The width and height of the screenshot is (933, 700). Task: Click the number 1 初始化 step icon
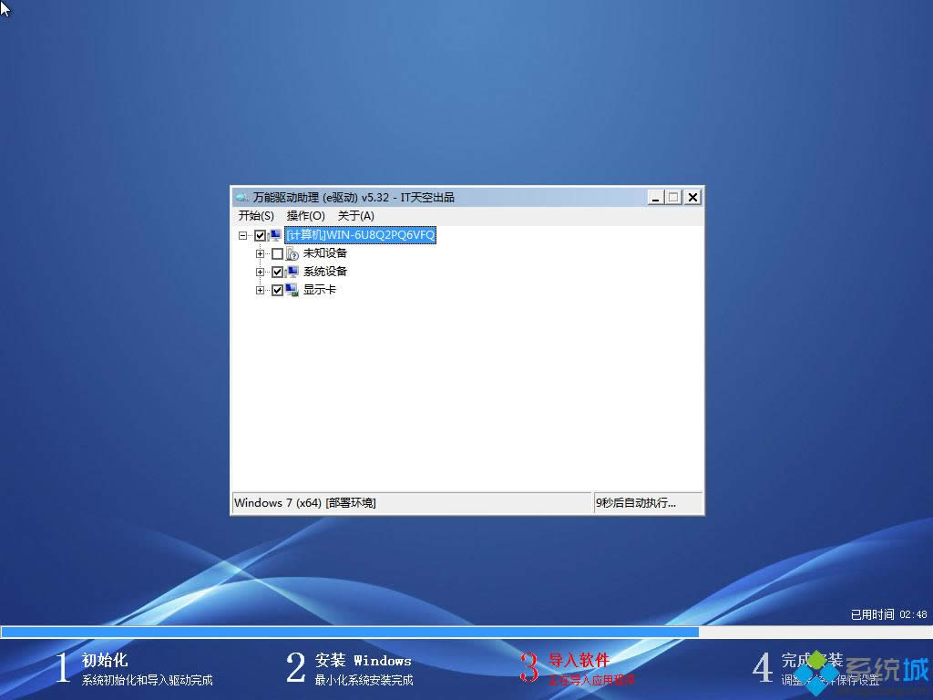[x=61, y=668]
